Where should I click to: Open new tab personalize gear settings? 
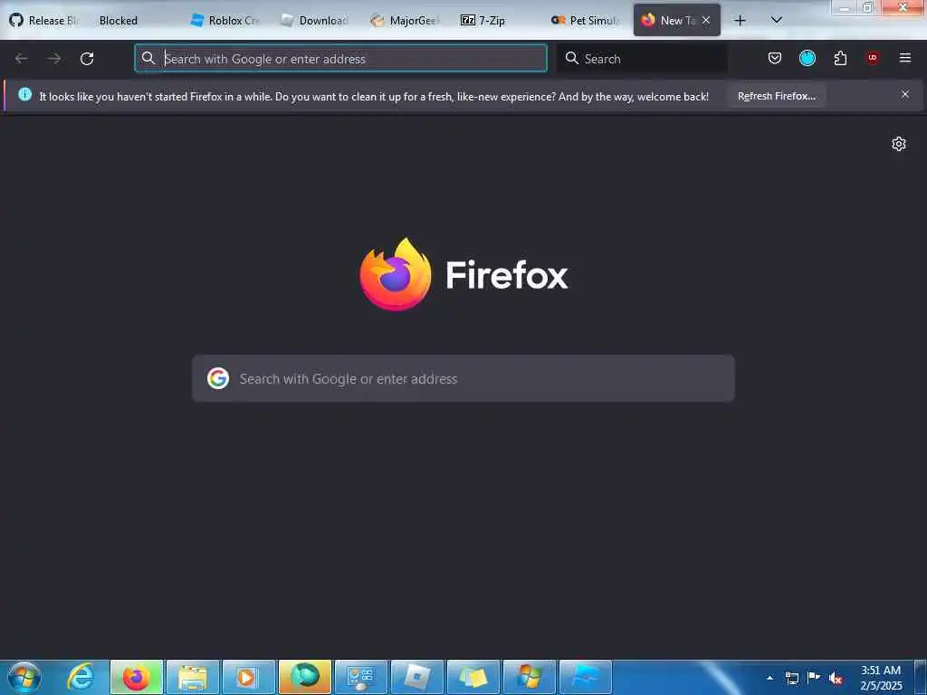[x=899, y=144]
